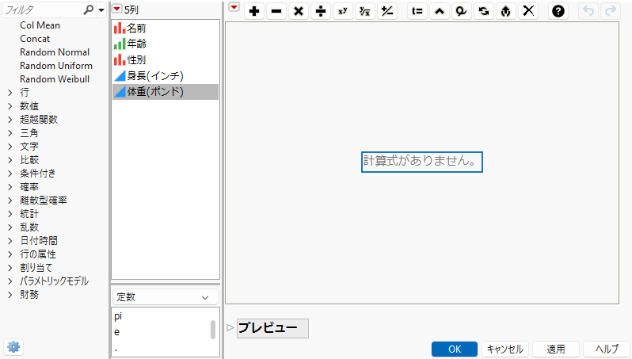Insert the e constant
This screenshot has width=632, height=359.
pyautogui.click(x=117, y=332)
